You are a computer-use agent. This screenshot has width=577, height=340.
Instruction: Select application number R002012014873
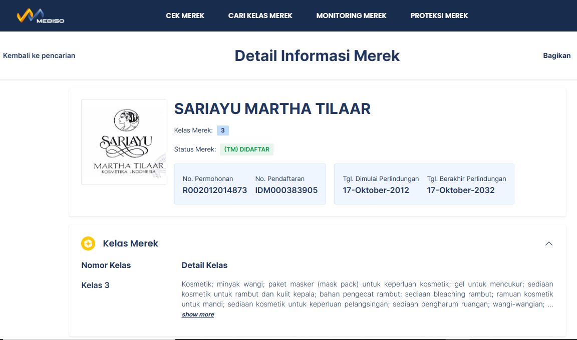pyautogui.click(x=214, y=190)
